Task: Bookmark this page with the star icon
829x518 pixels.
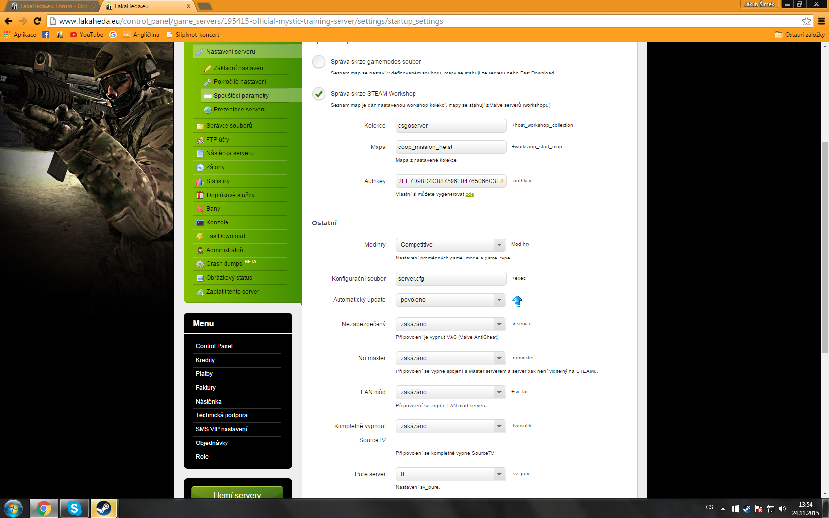Action: coord(806,21)
